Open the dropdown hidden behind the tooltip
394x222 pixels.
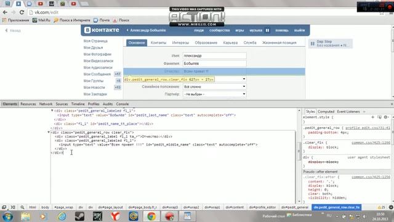244,79
